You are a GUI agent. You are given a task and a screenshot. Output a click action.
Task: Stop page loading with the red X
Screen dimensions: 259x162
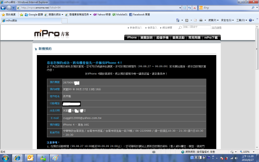coord(195,8)
